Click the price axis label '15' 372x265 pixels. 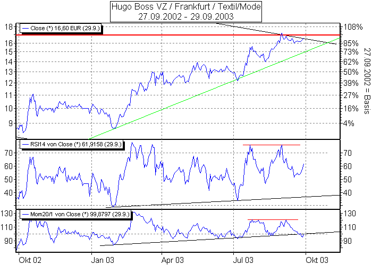[x=9, y=51]
